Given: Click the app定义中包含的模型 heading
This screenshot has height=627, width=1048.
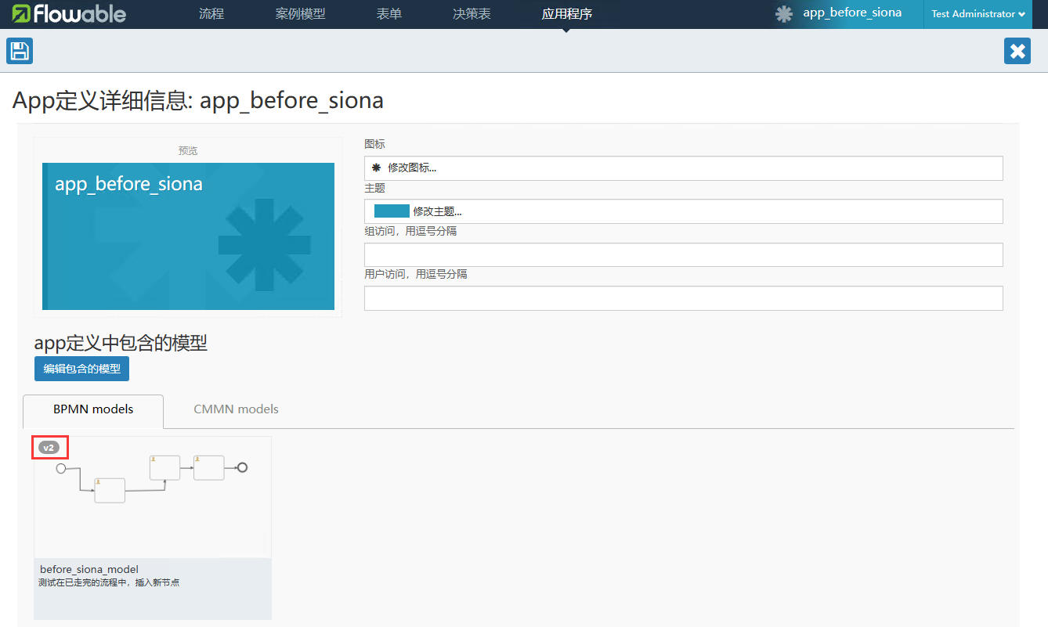Looking at the screenshot, I should (x=121, y=343).
